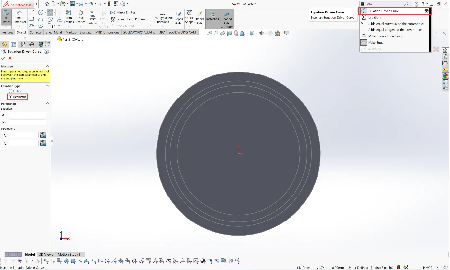The height and width of the screenshot is (270, 450).
Task: Switch to the Evaluate ribbon tab
Action: pyautogui.click(x=86, y=32)
